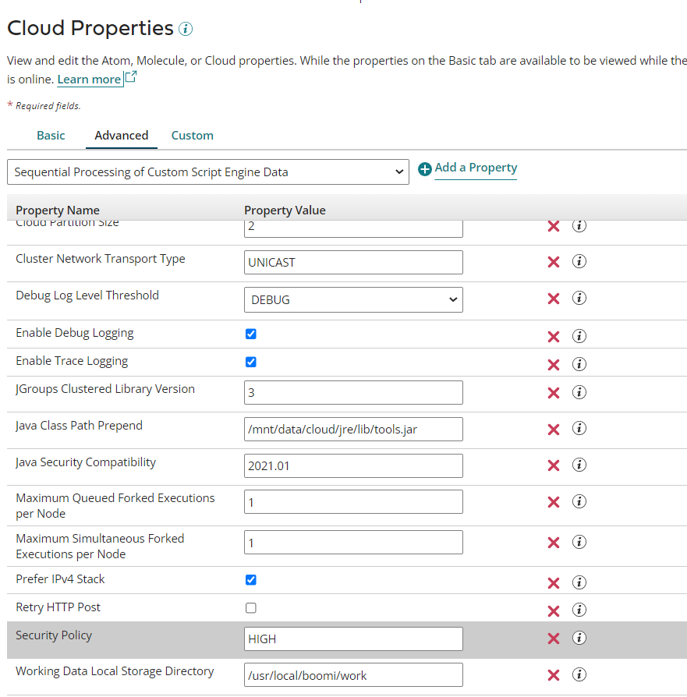This screenshot has height=697, width=687.
Task: Click the info icon beside Cloud Properties heading
Action: coord(186,30)
